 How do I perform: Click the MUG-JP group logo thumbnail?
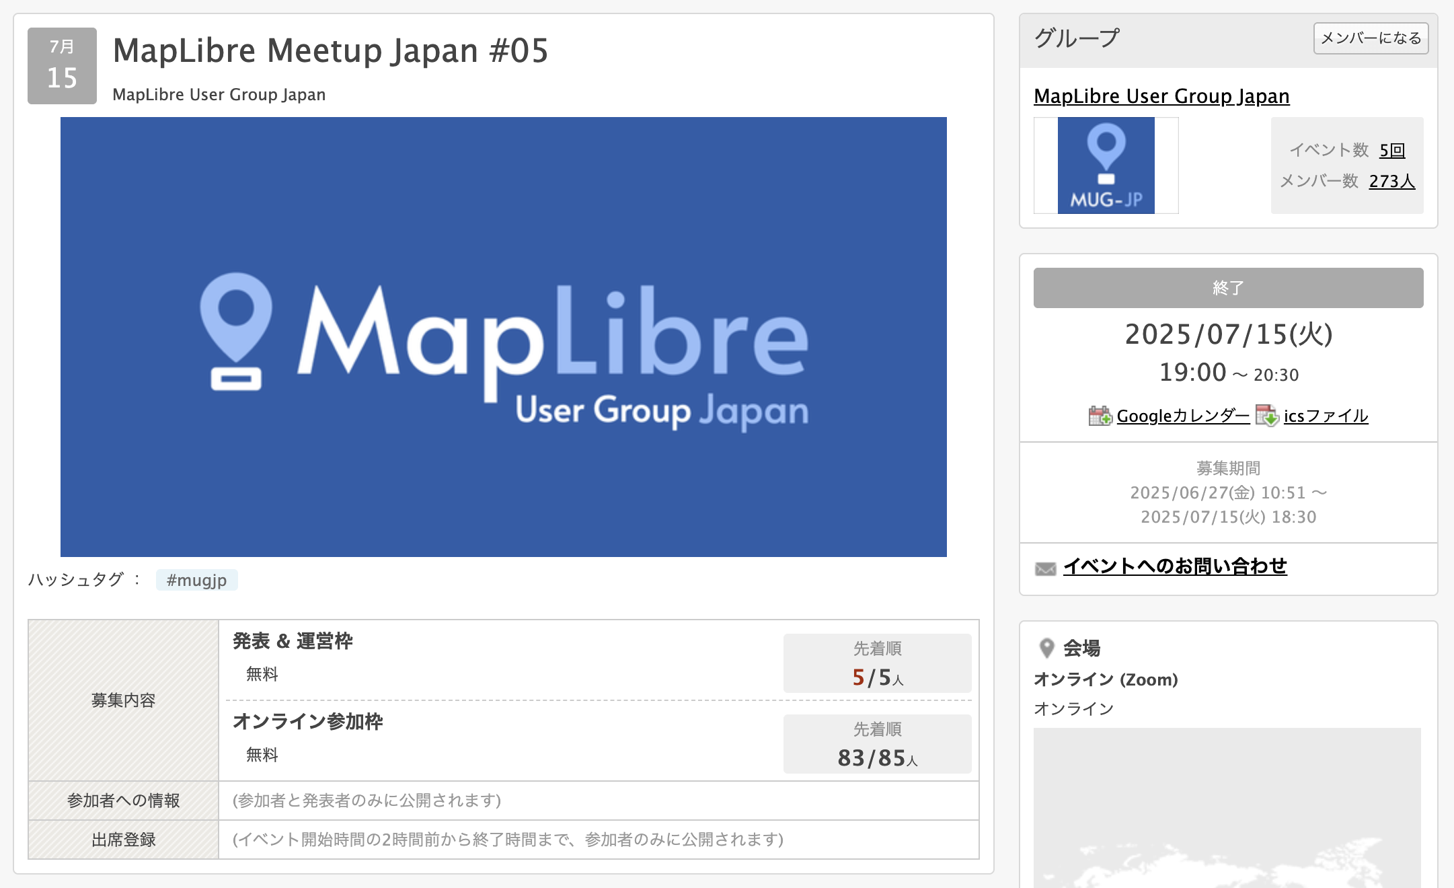(1106, 165)
